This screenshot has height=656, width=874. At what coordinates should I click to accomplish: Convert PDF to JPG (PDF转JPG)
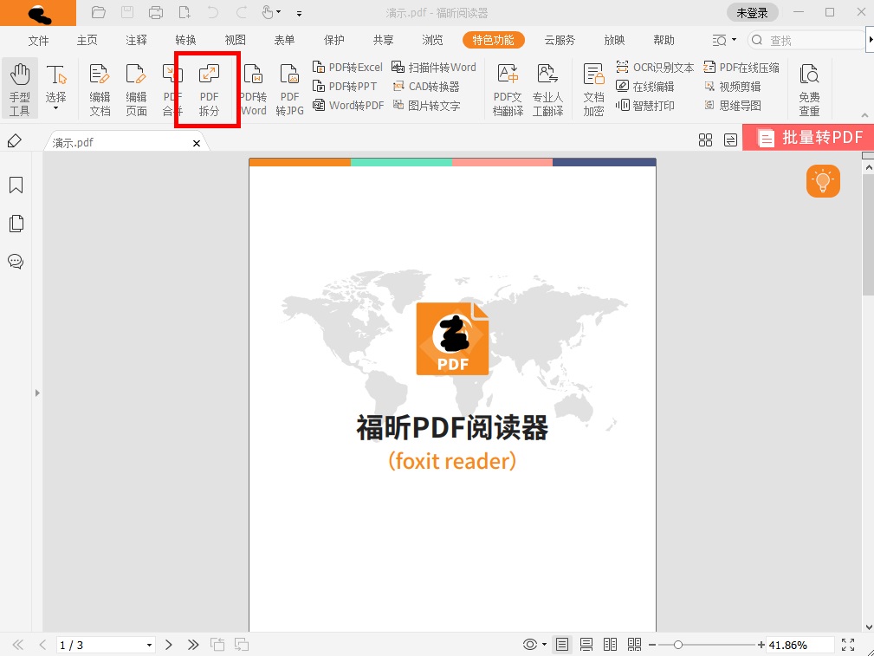[290, 89]
